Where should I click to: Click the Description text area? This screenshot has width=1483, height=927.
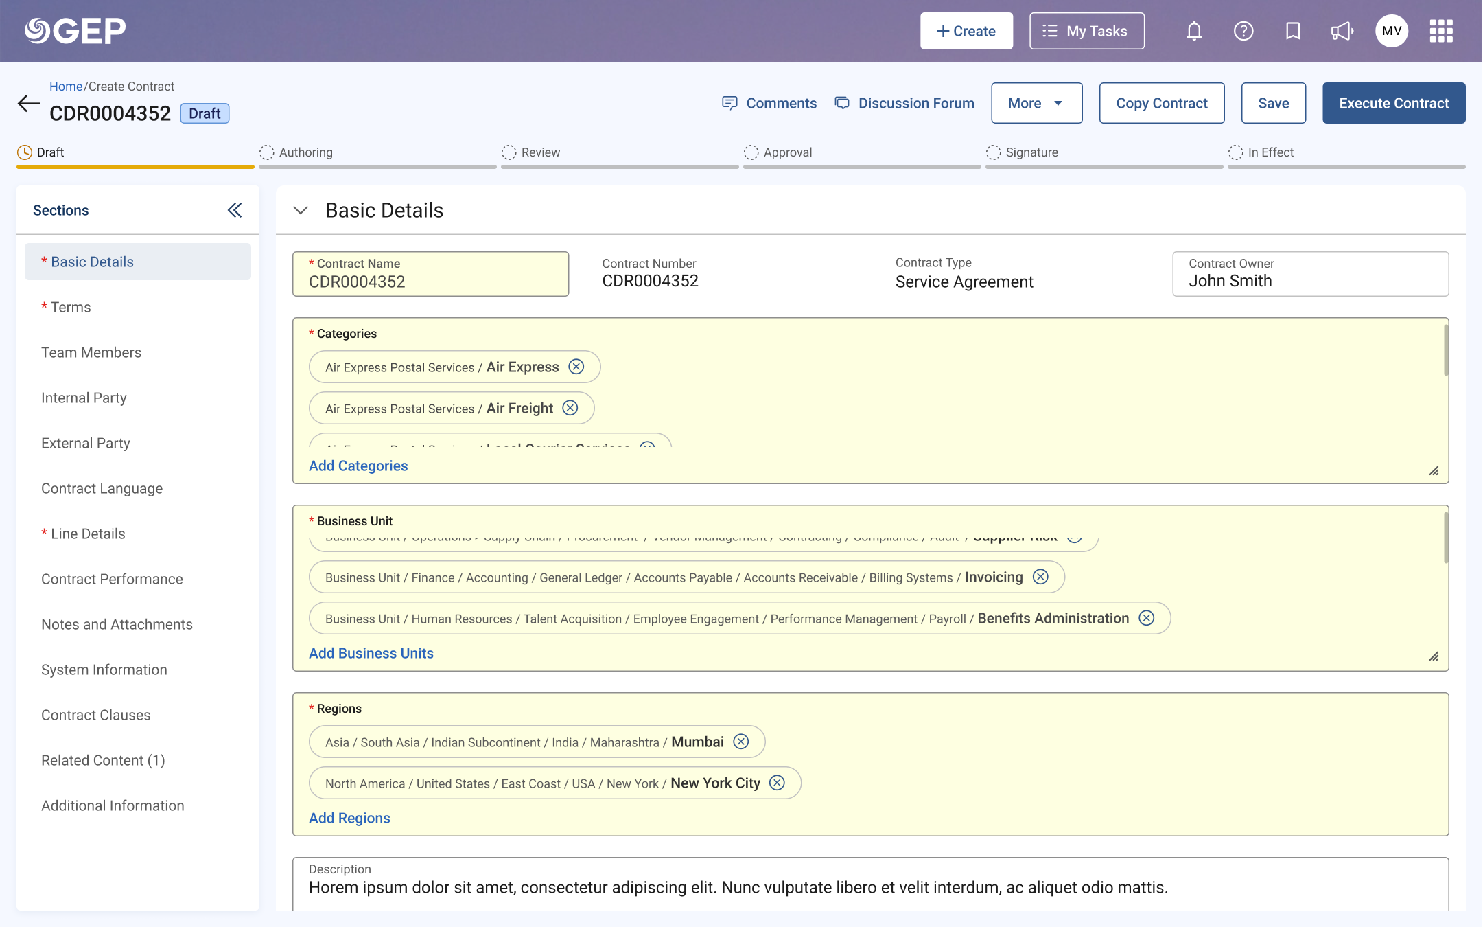[x=870, y=884]
